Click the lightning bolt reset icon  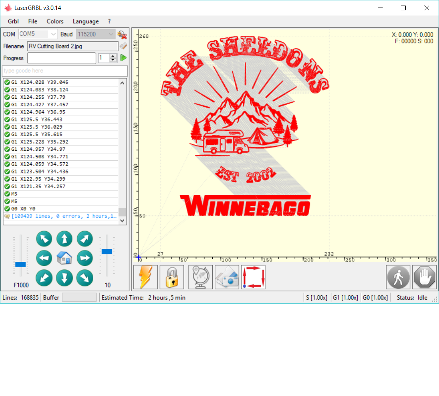pos(146,277)
